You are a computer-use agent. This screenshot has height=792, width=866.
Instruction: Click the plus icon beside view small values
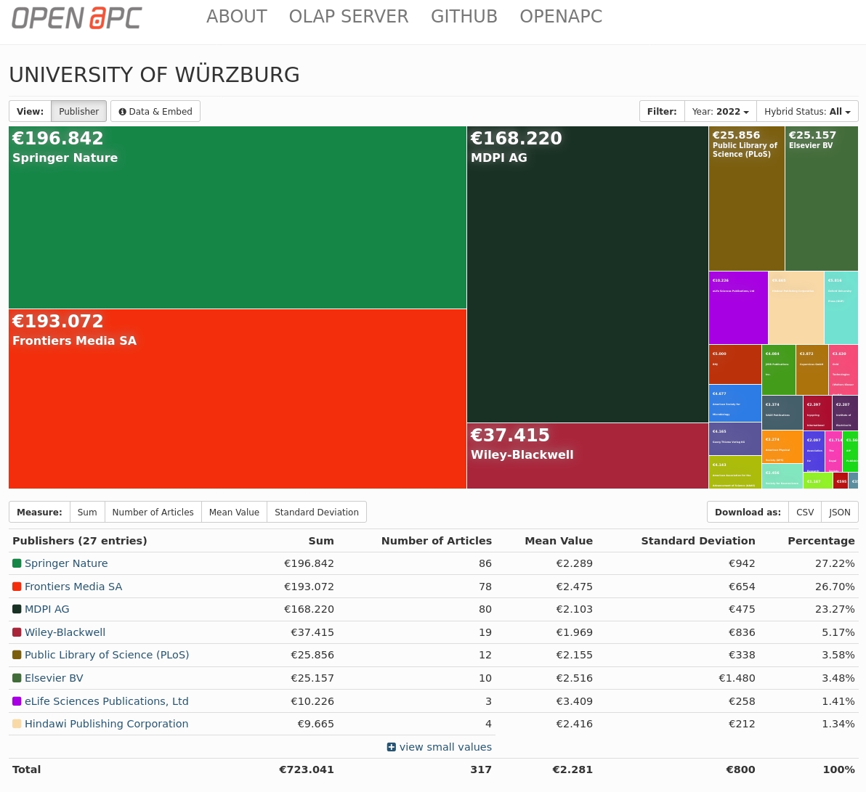point(391,747)
